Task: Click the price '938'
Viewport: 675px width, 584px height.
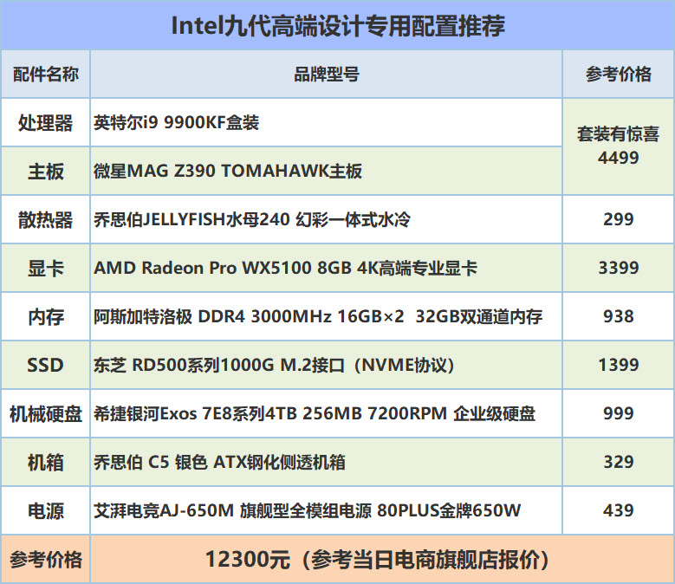Action: [619, 317]
